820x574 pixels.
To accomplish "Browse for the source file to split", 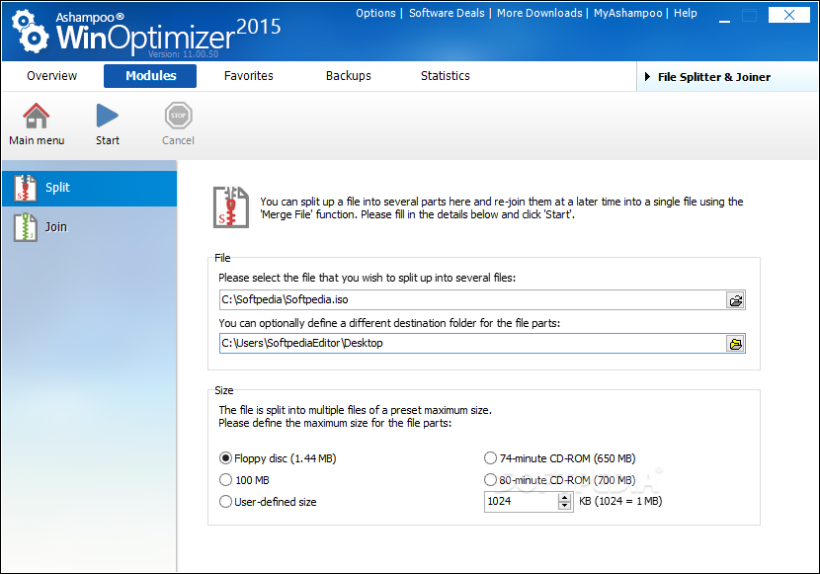I will point(735,300).
